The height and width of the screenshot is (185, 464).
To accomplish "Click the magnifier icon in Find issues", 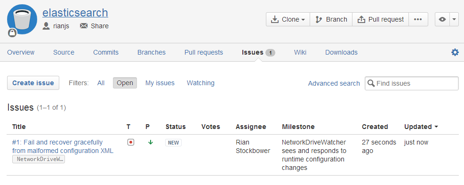I will (x=371, y=83).
